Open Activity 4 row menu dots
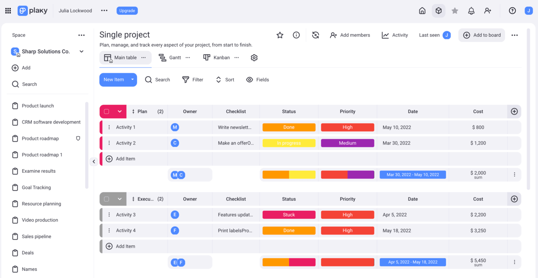The image size is (538, 278). coord(109,231)
